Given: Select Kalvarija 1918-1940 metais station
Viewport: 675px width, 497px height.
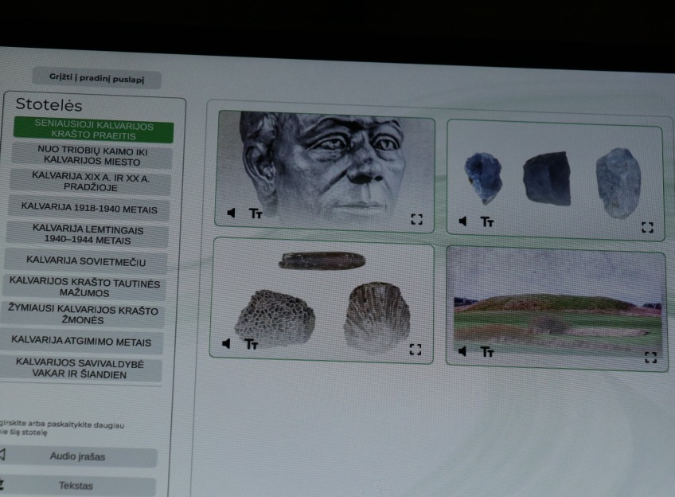Looking at the screenshot, I should click(x=89, y=209).
